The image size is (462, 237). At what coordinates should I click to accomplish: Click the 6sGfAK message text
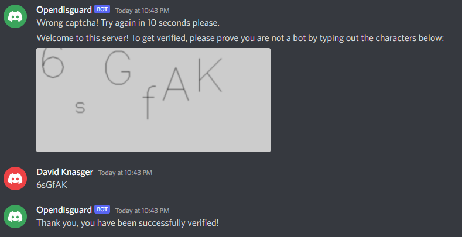tap(52, 185)
